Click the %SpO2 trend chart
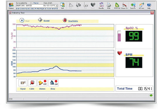 [65, 36]
